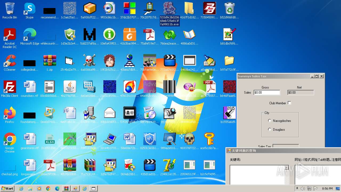Select the highlighted 533d9c3b0206 exe icon
The height and width of the screenshot is (192, 341).
coord(169,14)
